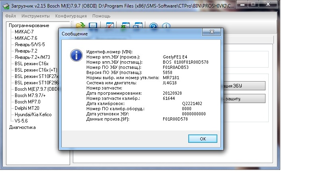Image resolution: width=326 pixels, height=183 pixels.
Task: Click the Сообщение dialog title
Action: [75, 34]
